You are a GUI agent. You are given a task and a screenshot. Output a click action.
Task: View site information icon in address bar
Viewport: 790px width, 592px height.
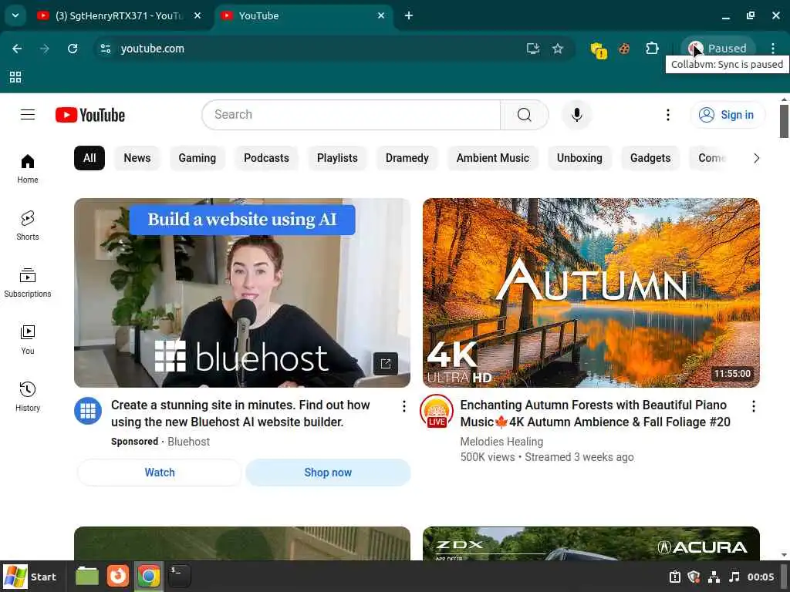pyautogui.click(x=105, y=49)
